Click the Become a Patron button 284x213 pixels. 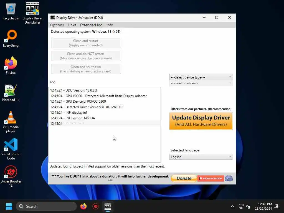(211, 178)
